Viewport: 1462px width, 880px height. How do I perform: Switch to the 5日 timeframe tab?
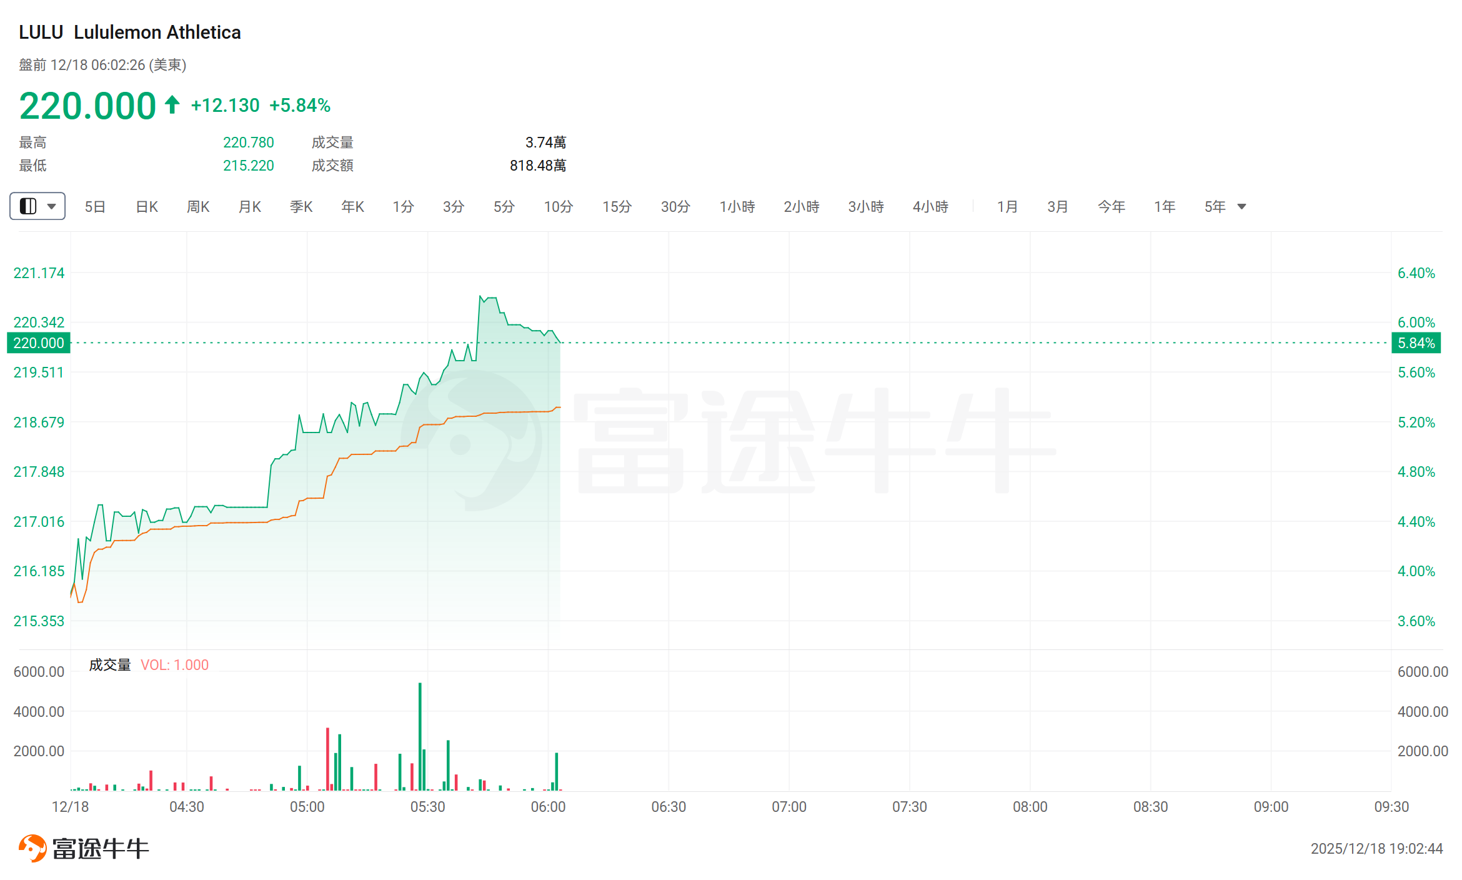click(95, 207)
